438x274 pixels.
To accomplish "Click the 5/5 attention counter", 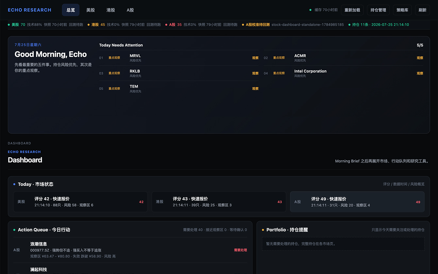I will coord(420,45).
